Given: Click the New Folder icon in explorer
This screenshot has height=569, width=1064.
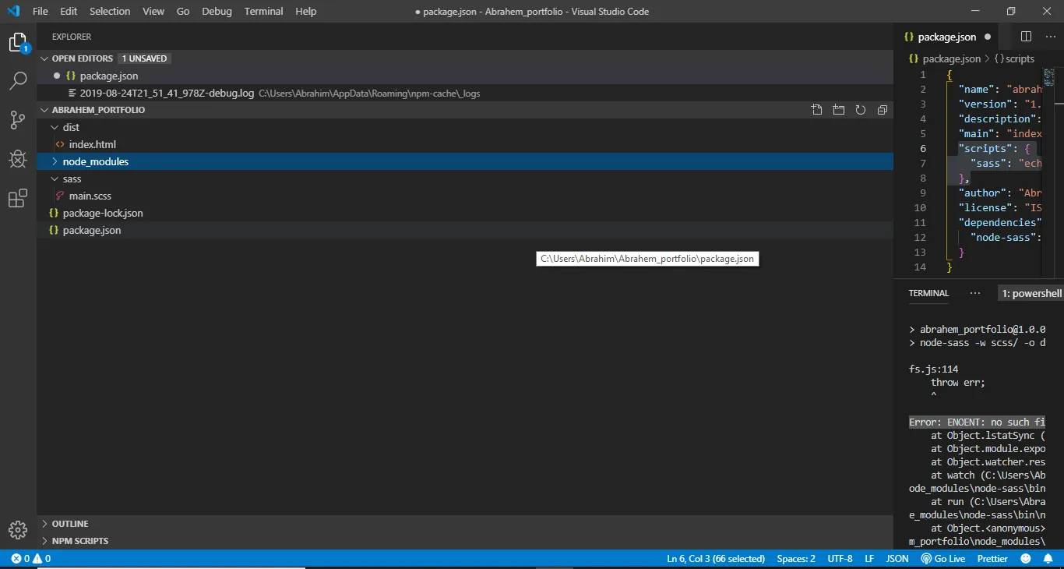Looking at the screenshot, I should point(838,110).
